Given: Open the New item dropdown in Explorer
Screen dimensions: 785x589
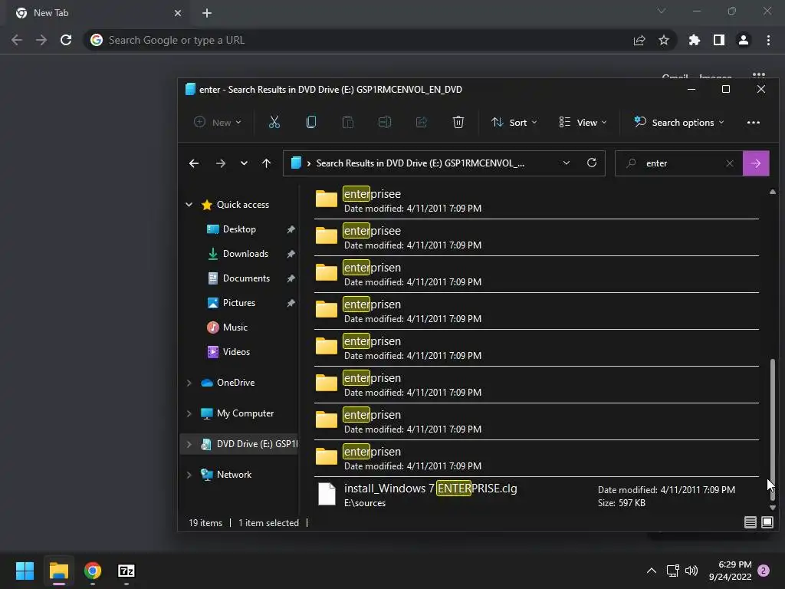Looking at the screenshot, I should pyautogui.click(x=217, y=122).
